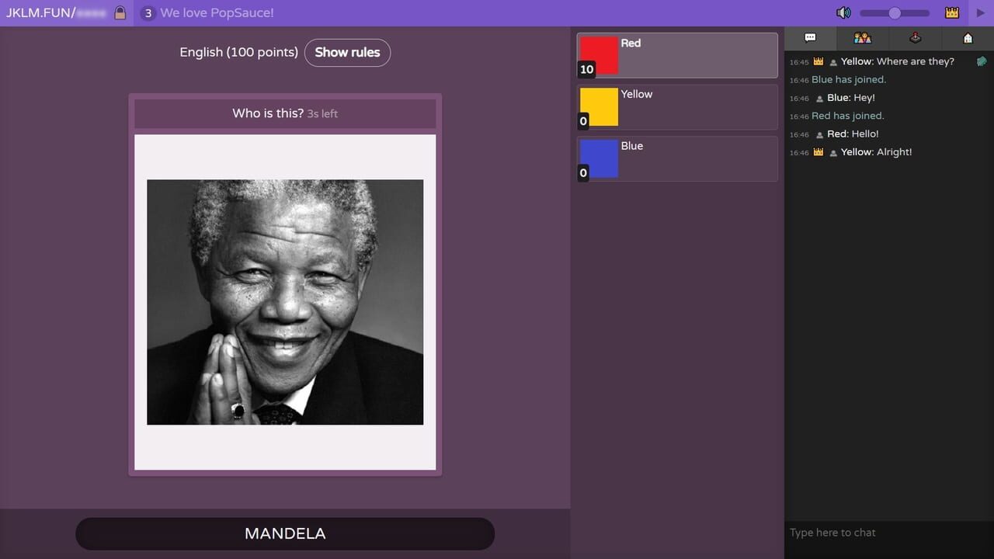The width and height of the screenshot is (994, 559).
Task: Click the Nelson Mandela quiz photo
Action: click(x=285, y=302)
